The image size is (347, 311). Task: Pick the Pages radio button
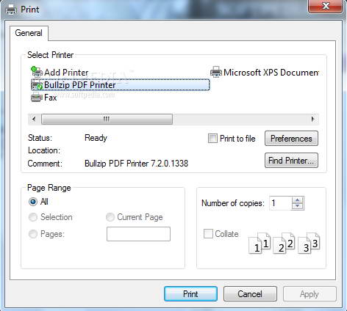coord(33,234)
